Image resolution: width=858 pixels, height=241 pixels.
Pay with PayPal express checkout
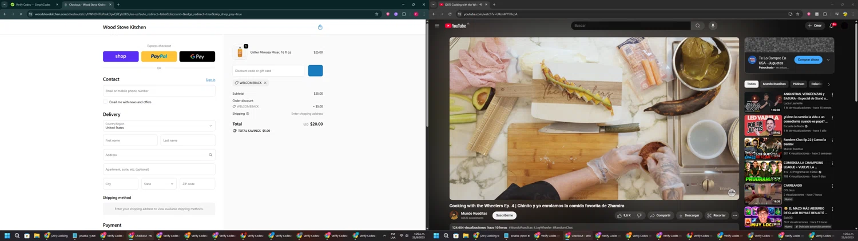click(159, 57)
